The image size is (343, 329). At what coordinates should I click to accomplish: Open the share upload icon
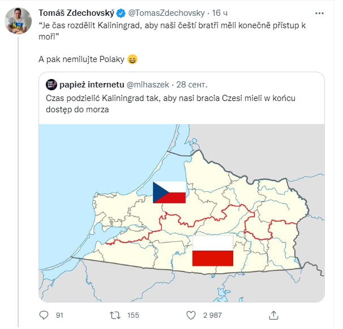[273, 315]
